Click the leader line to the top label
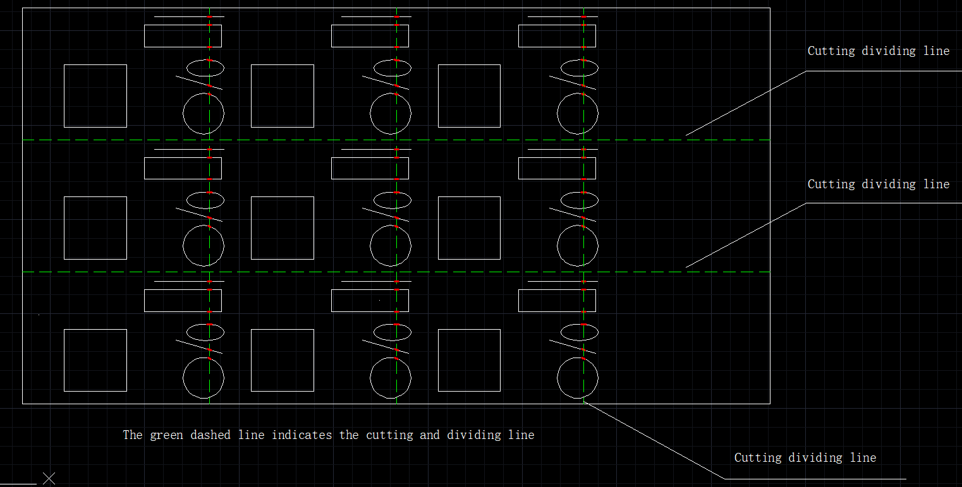Image resolution: width=962 pixels, height=487 pixels. (746, 104)
